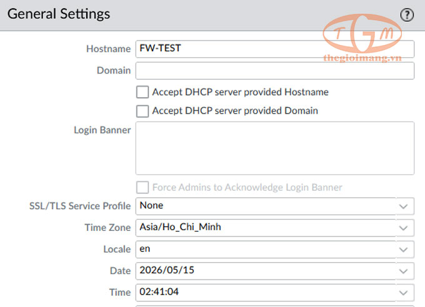Image resolution: width=425 pixels, height=307 pixels.
Task: Open the General Settings help icon
Action: coord(407,14)
